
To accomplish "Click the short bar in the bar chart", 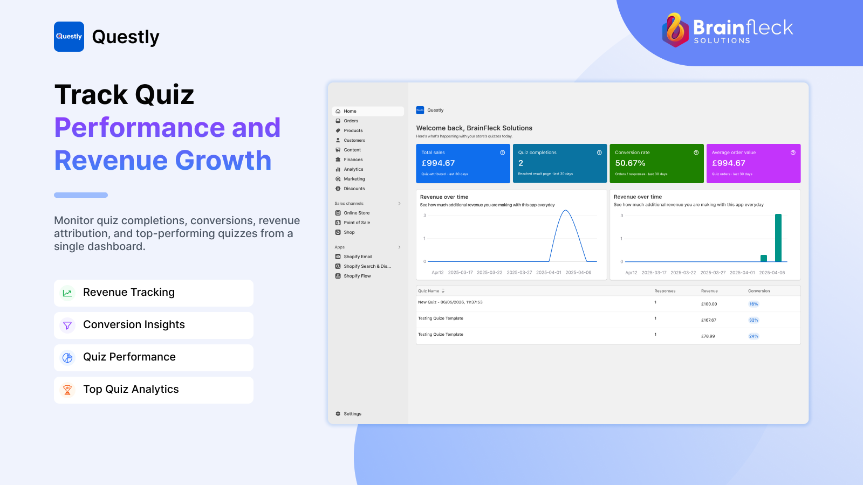I will point(764,259).
